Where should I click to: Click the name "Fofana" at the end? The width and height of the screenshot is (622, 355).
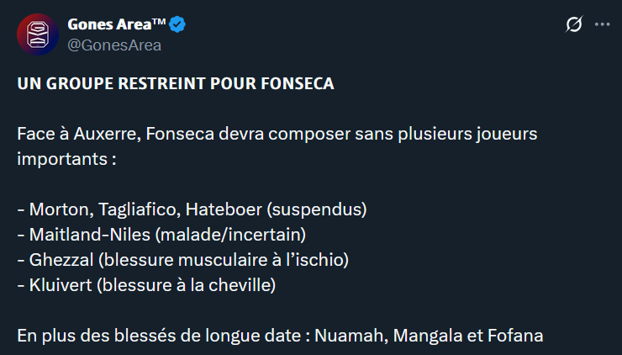(x=516, y=335)
